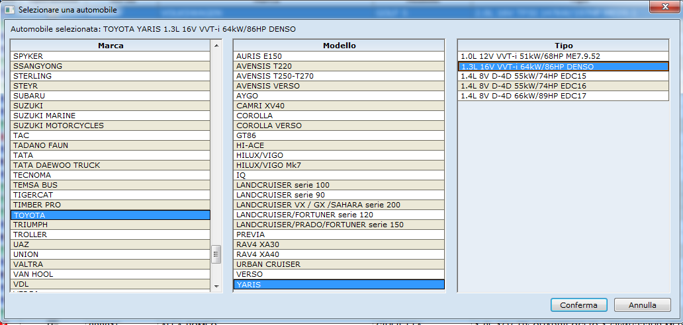Select SUBARU brand
The height and width of the screenshot is (325, 683).
(111, 96)
